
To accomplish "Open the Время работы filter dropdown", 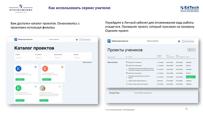I will point(62,58).
